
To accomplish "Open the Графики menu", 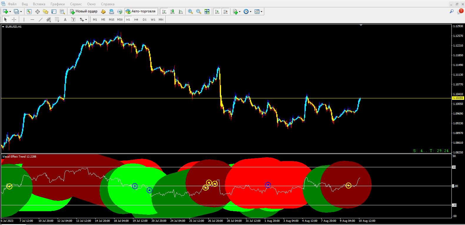I will (57, 4).
